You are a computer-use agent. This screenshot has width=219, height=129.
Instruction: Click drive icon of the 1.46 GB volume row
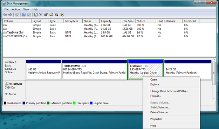(x=5, y=25)
